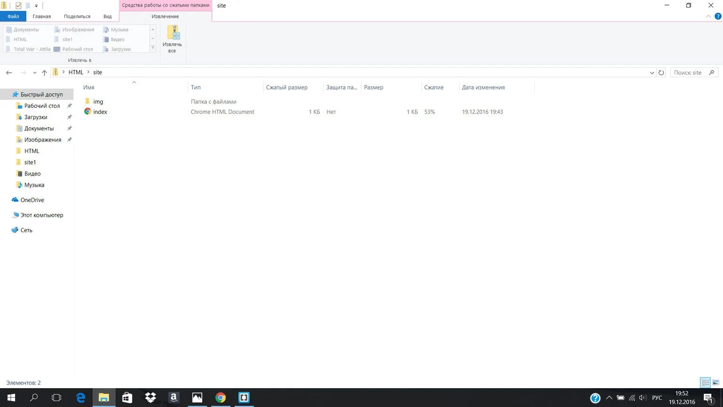Open Dropbox from taskbar
723x407 pixels.
tap(151, 398)
